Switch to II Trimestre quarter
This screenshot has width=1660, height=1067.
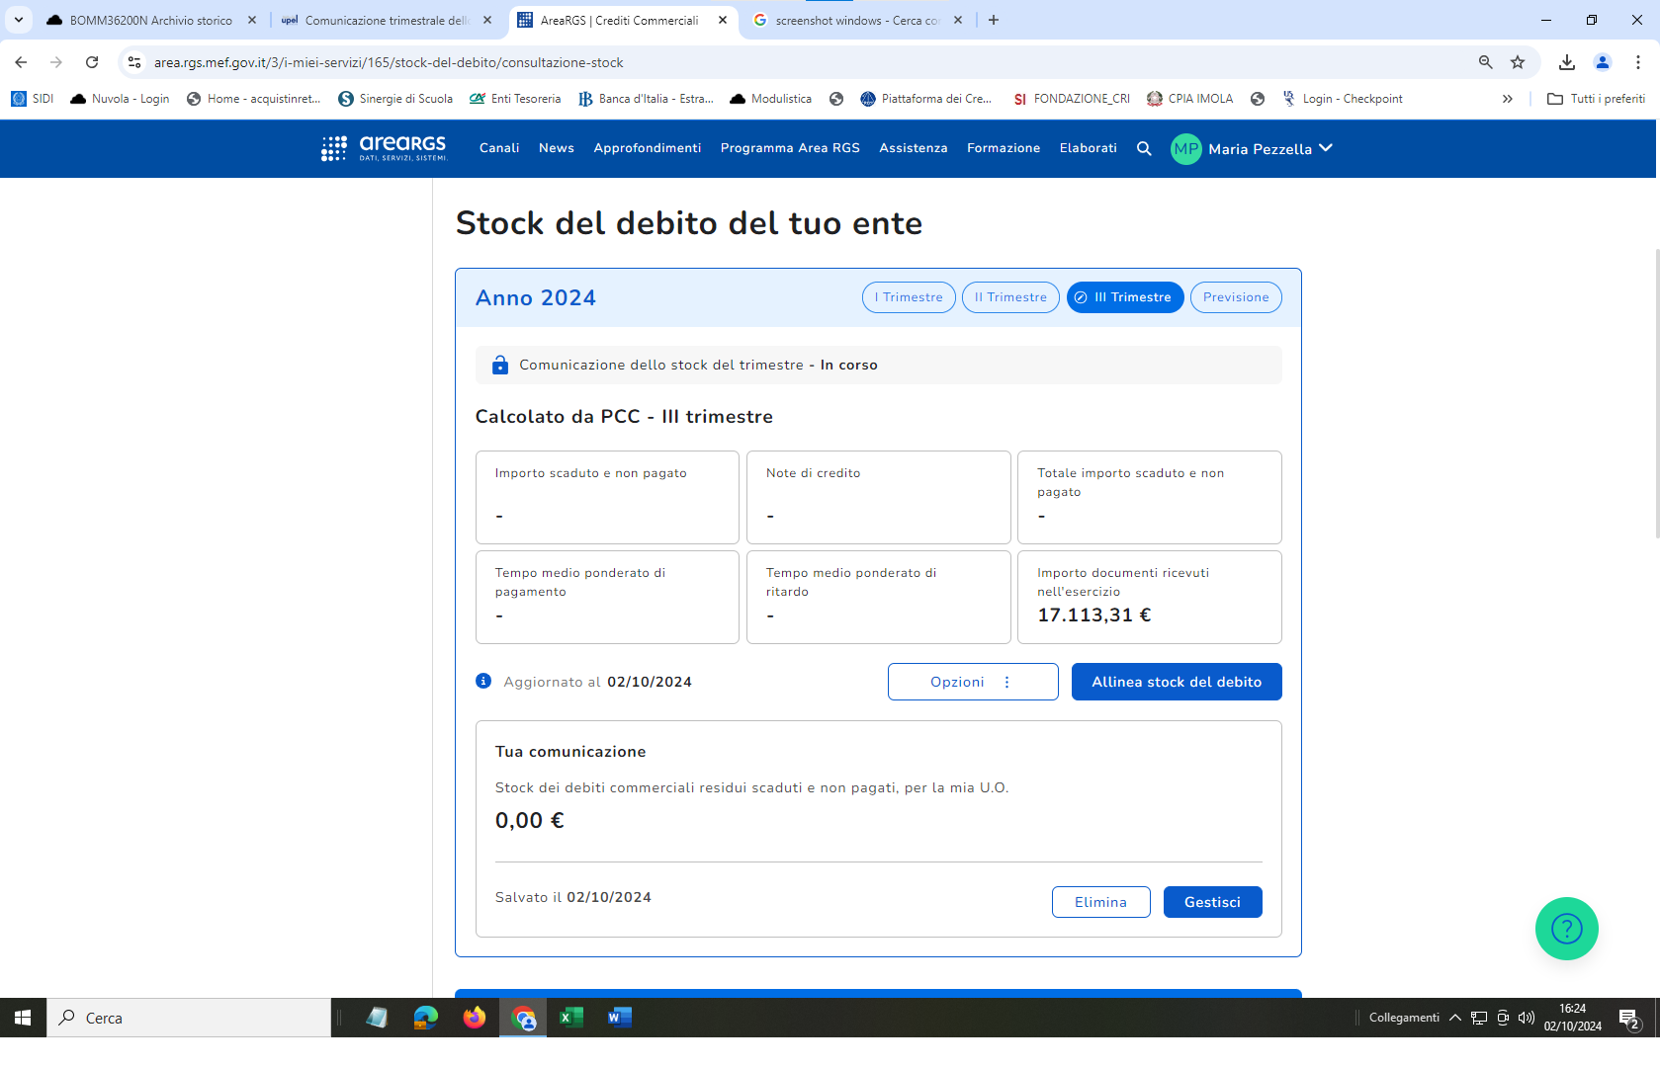[x=1010, y=297]
